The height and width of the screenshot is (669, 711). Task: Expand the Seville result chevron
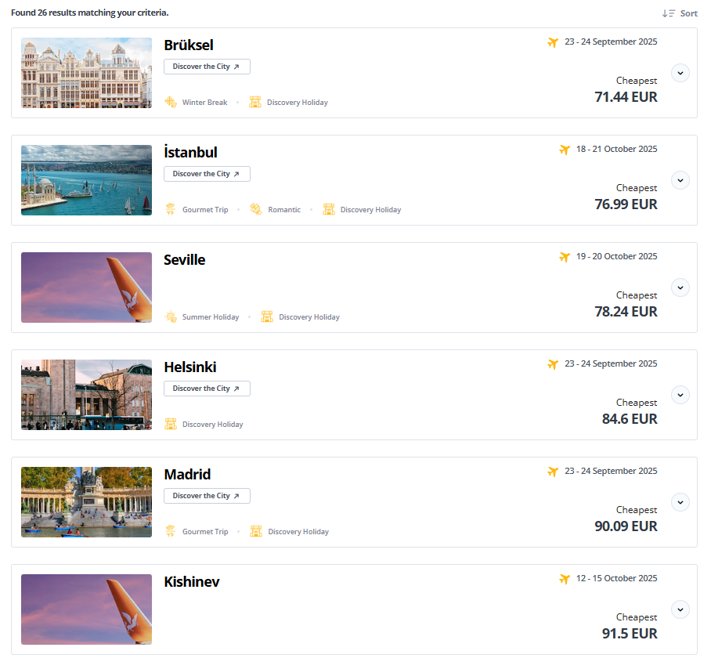click(x=680, y=287)
